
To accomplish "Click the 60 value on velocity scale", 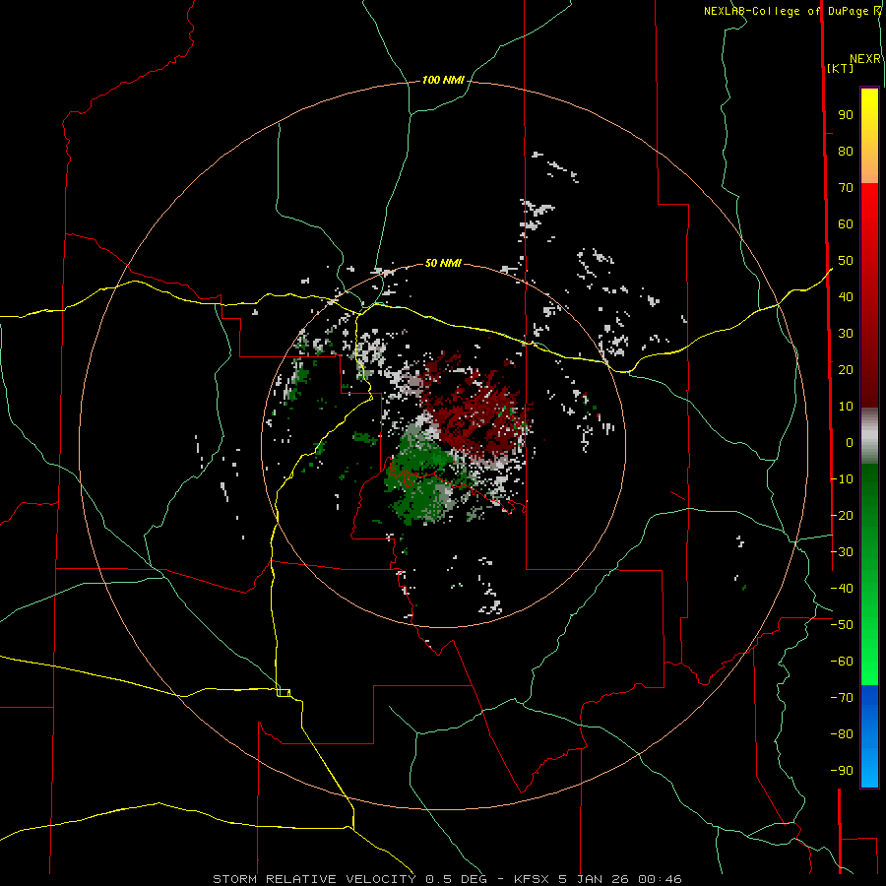I will coord(846,224).
